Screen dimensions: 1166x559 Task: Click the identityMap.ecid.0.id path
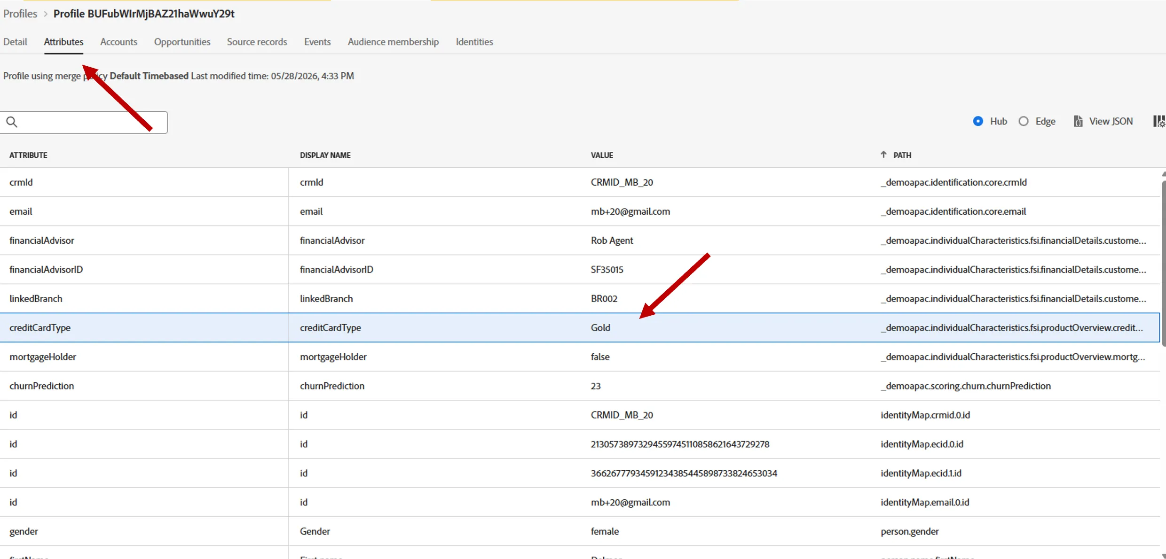[922, 444]
